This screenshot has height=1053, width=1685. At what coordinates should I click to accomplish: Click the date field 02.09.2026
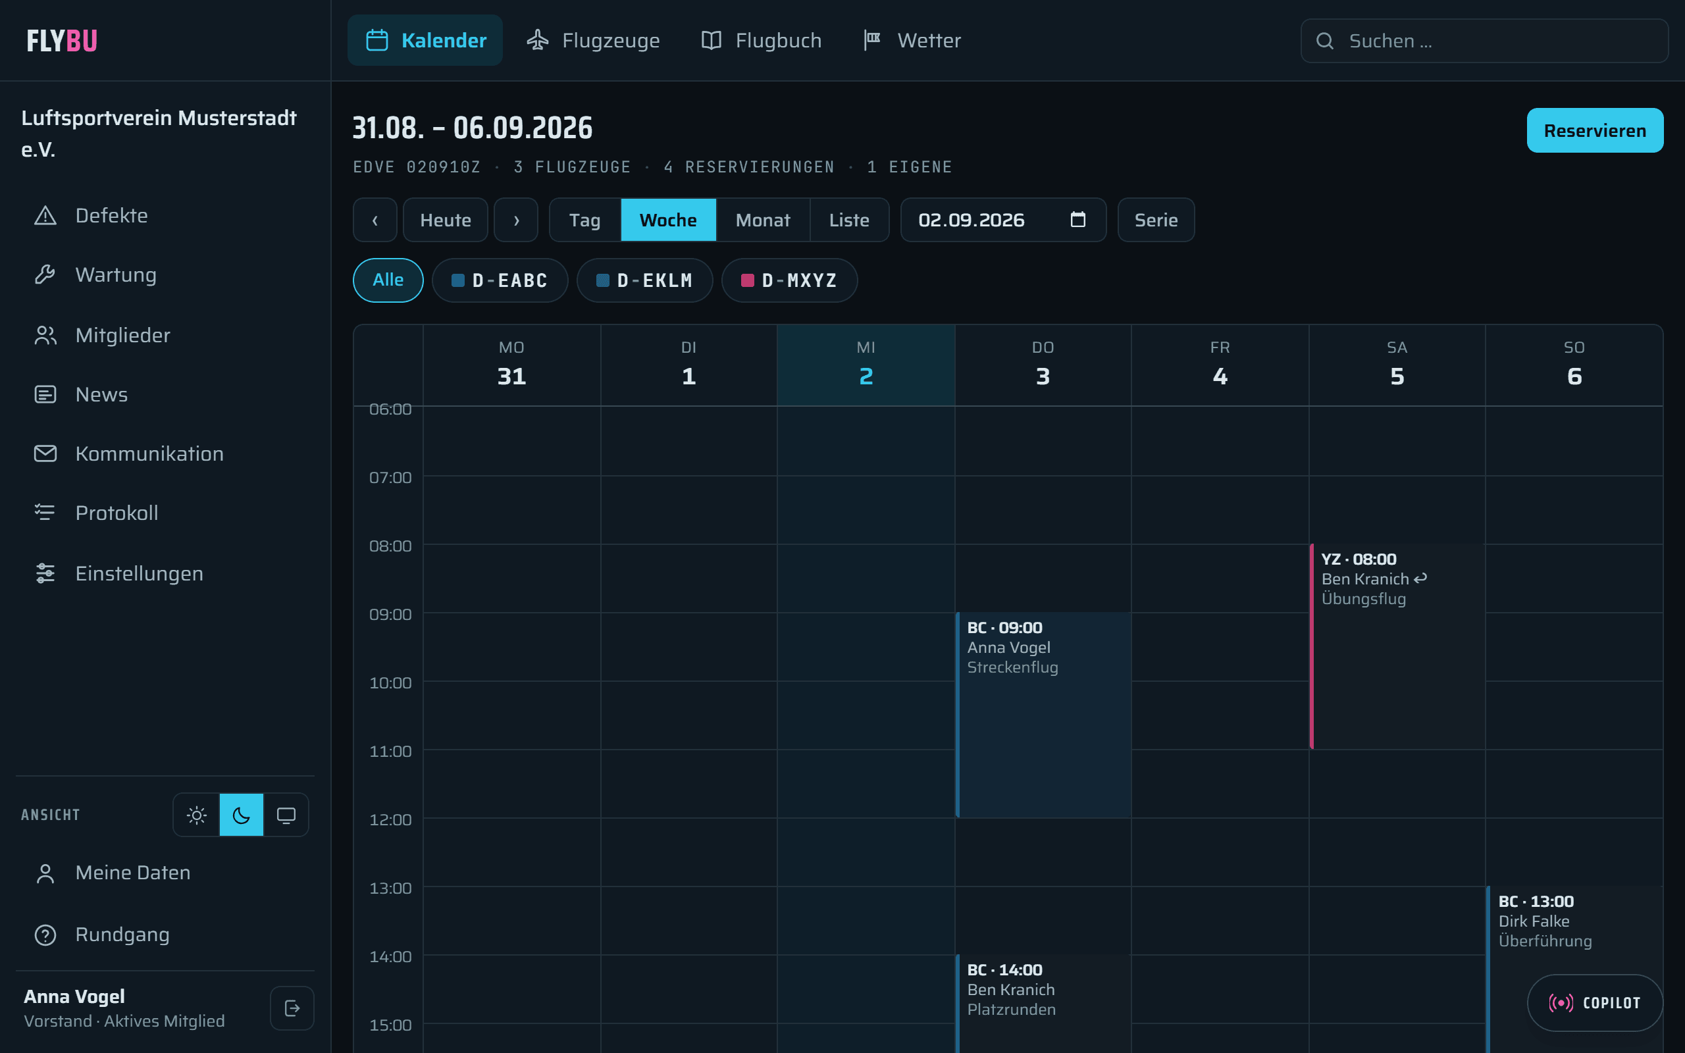click(x=1003, y=220)
